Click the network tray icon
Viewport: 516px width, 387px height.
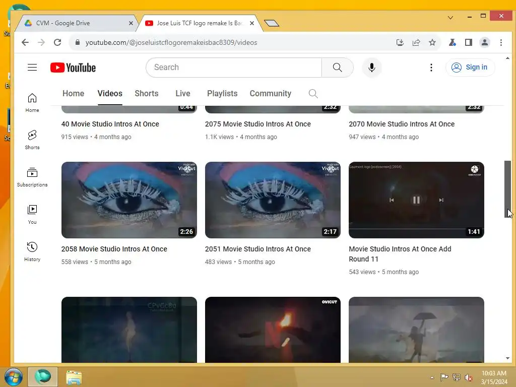coord(457,377)
